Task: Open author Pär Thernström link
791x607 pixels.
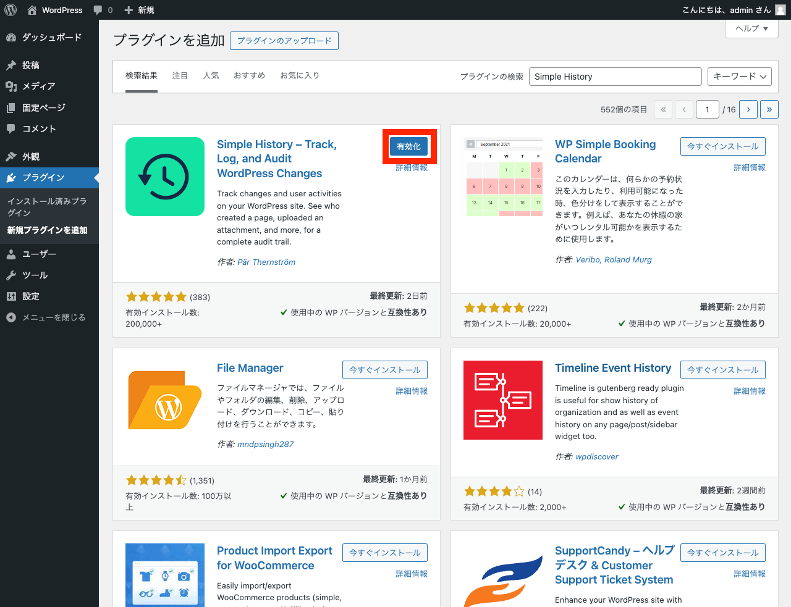Action: 266,262
